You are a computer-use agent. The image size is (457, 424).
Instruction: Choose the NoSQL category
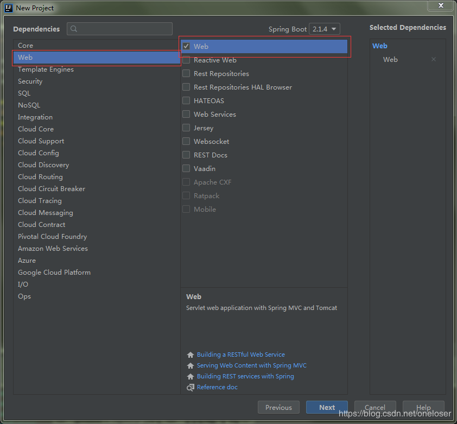click(x=97, y=105)
